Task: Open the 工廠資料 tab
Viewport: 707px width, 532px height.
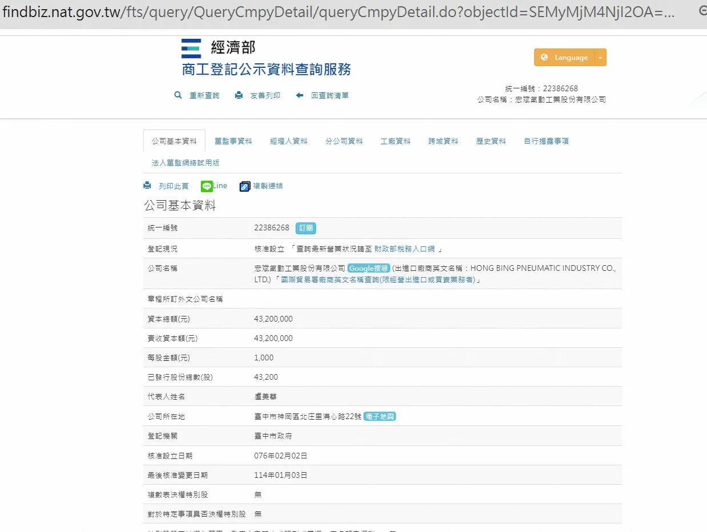Action: point(395,141)
